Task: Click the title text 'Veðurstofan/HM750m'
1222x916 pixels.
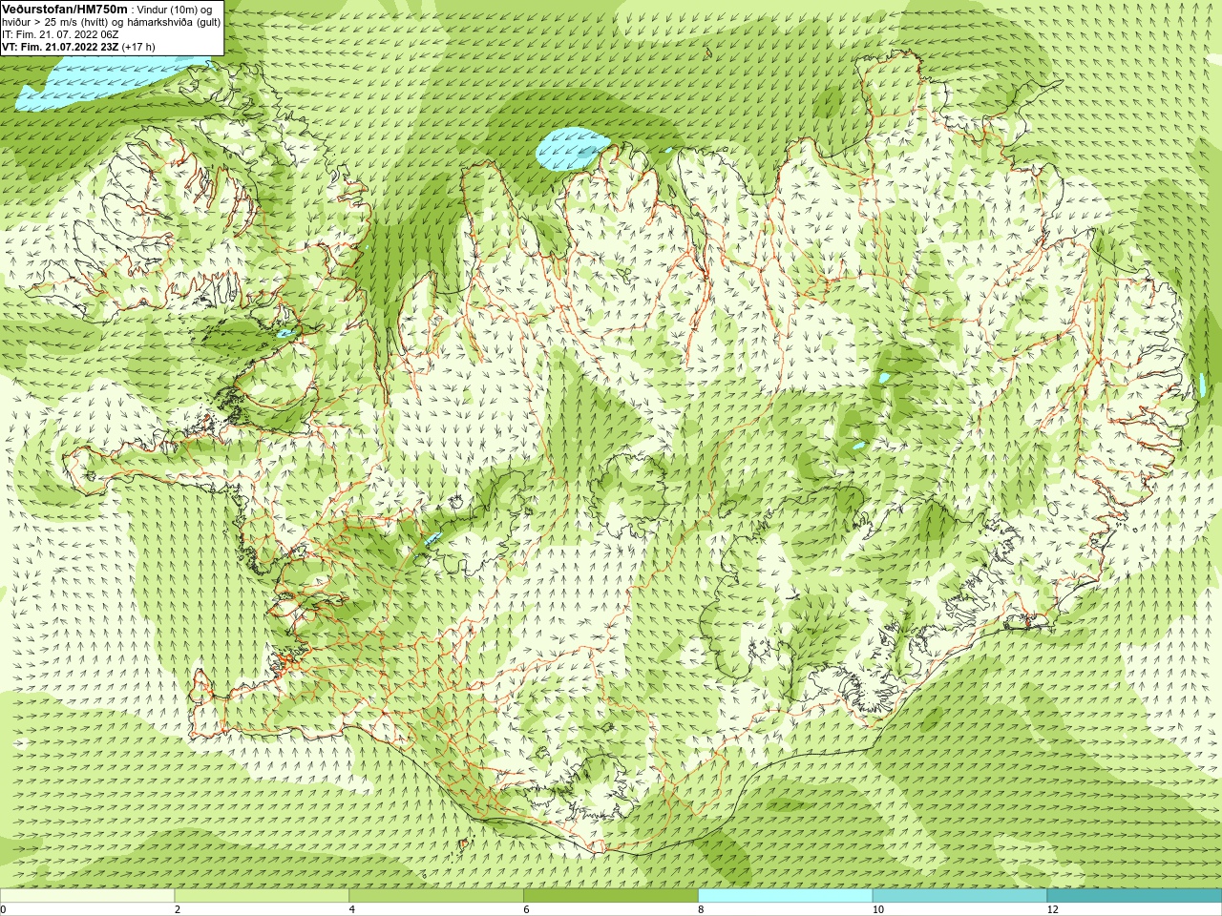Action: (x=65, y=9)
